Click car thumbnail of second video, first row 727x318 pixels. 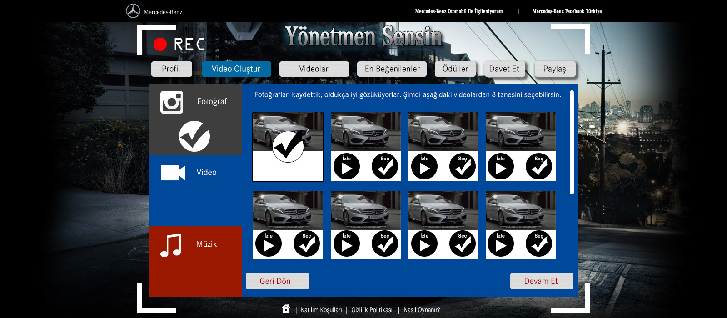(x=366, y=132)
